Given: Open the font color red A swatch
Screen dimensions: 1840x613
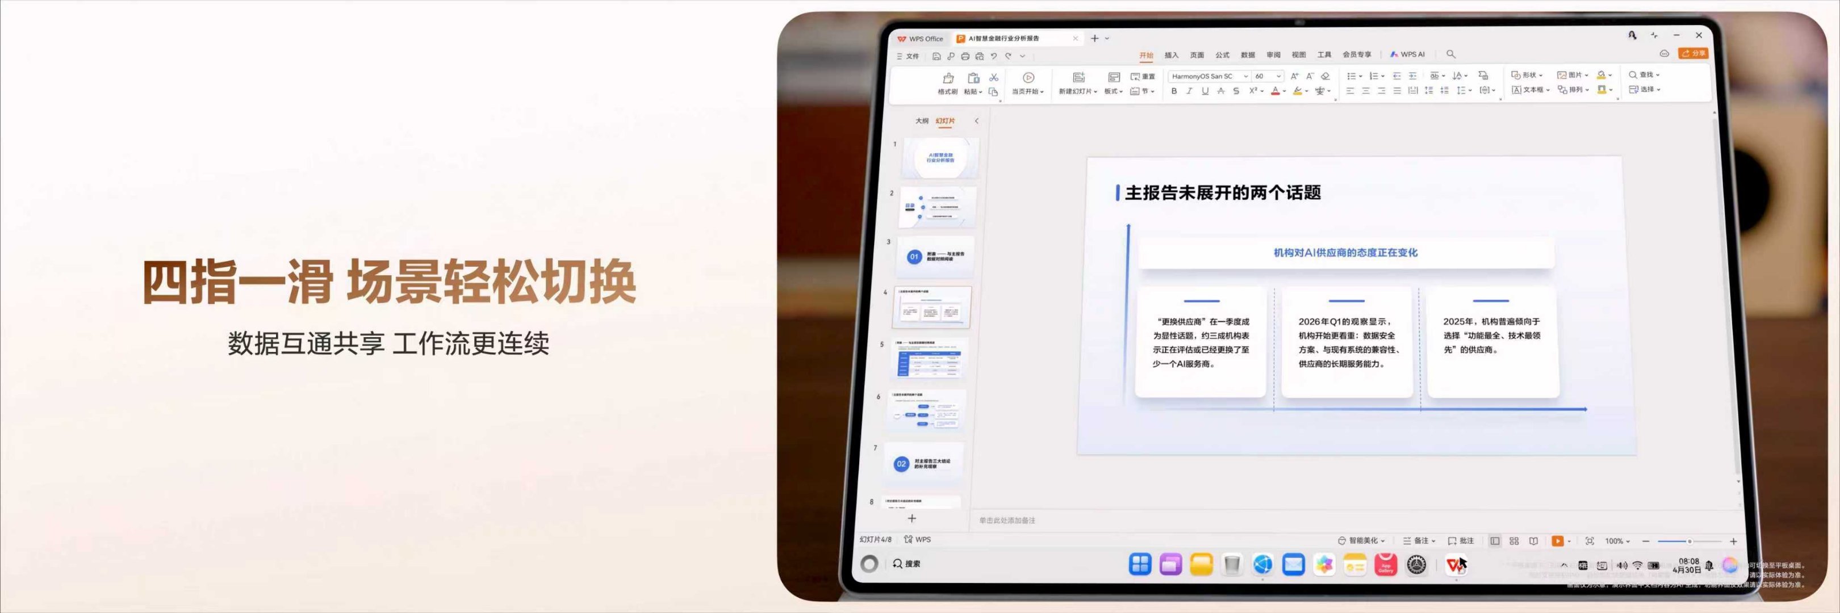Looking at the screenshot, I should (x=1275, y=91).
